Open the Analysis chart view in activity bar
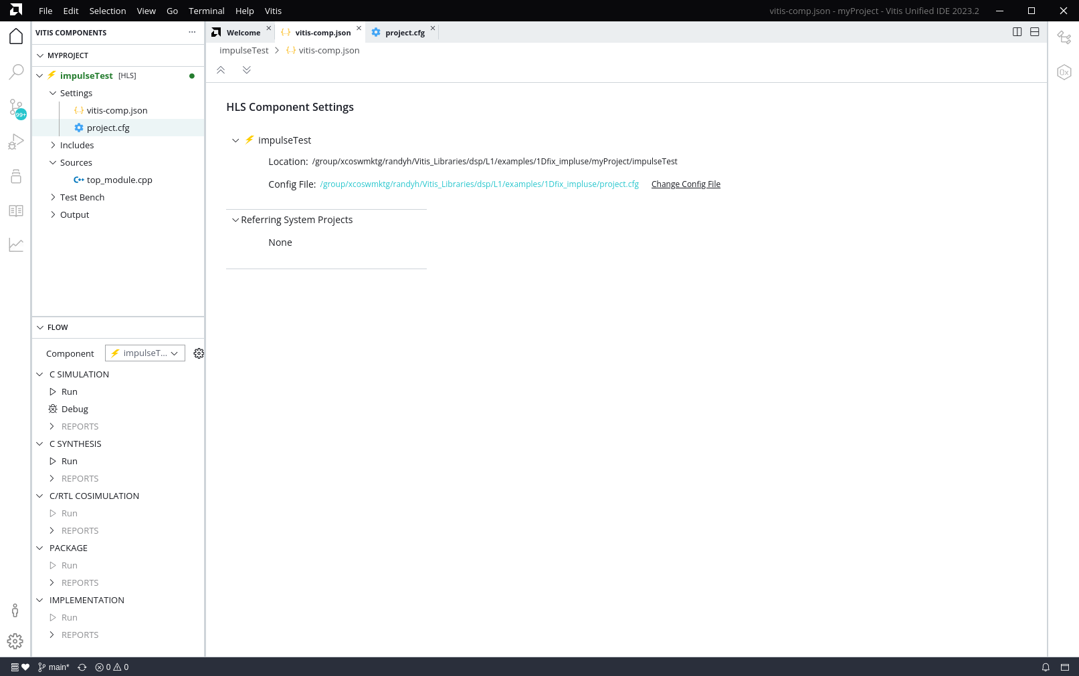Image resolution: width=1079 pixels, height=676 pixels. [16, 245]
